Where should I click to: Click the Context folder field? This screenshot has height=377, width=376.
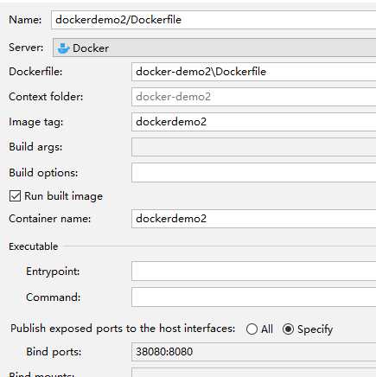pos(254,97)
